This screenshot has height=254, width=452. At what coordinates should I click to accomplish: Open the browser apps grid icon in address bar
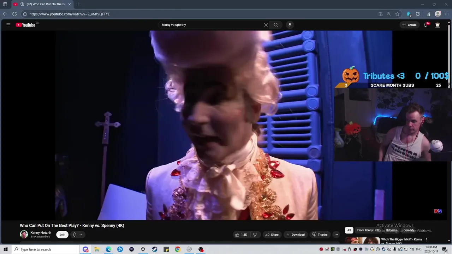380,14
